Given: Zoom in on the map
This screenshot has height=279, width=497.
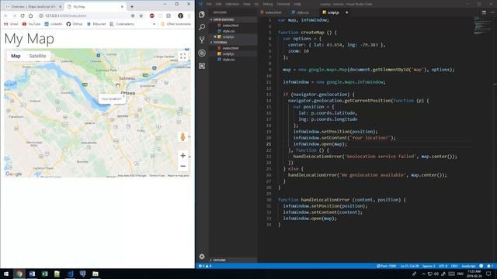Looking at the screenshot, I should point(183,155).
